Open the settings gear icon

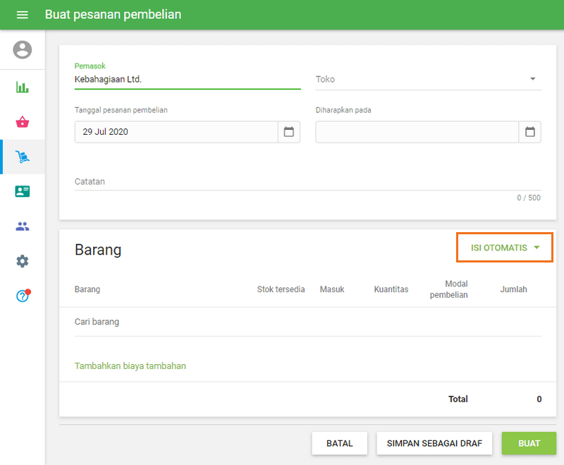click(x=23, y=261)
